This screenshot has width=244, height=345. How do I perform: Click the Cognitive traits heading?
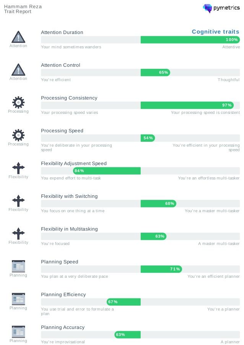tap(215, 32)
